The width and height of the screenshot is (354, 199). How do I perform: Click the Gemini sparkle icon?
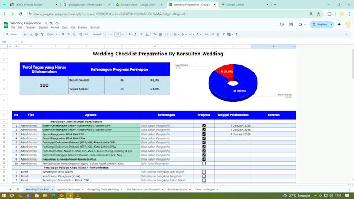point(339,24)
